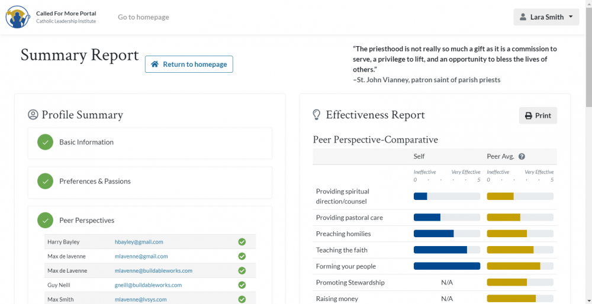
Task: Click the Catholic Leadership Institute subtitle
Action: click(x=66, y=21)
